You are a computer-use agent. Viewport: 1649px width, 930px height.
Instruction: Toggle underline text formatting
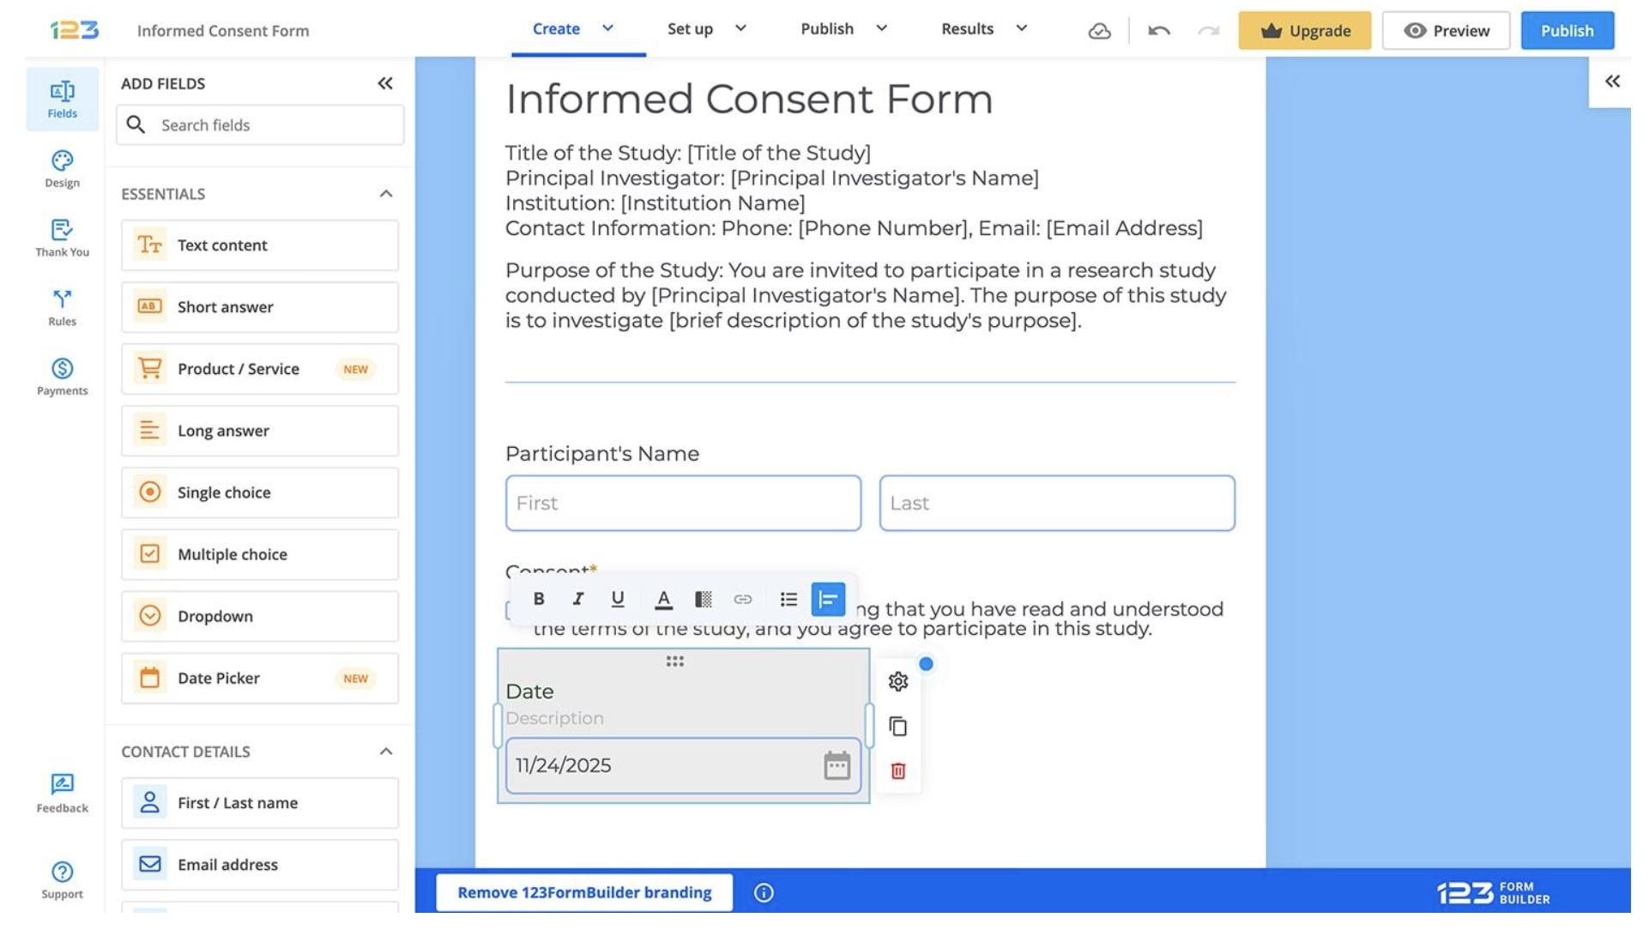point(617,599)
